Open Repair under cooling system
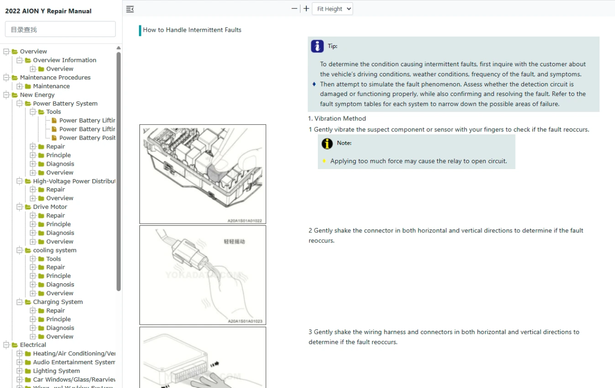The image size is (615, 388). tap(55, 267)
